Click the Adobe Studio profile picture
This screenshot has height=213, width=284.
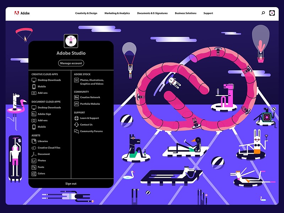pos(71,41)
